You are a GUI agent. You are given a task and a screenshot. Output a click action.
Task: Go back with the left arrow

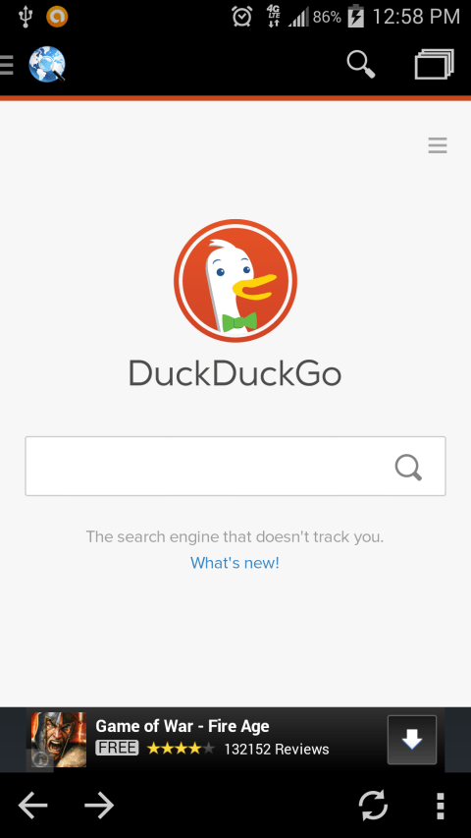pos(33,805)
